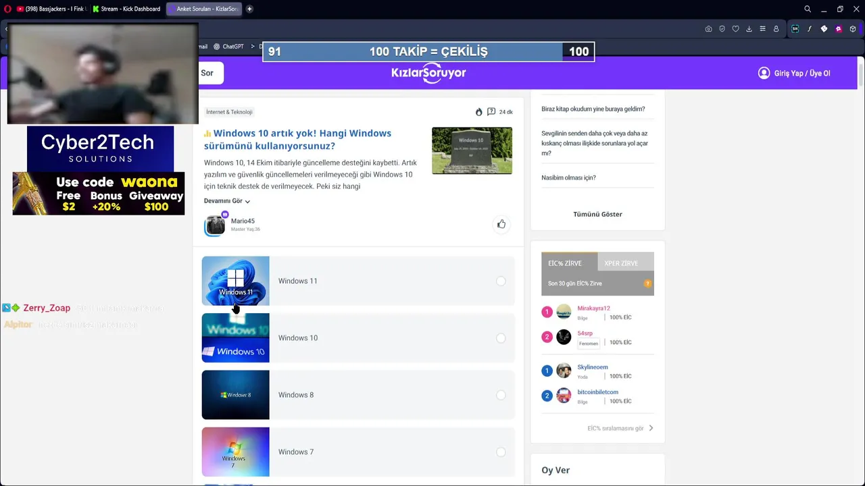Screen dimensions: 865x486
Task: Go to KızlarSoruyor home logo
Action: pos(428,73)
